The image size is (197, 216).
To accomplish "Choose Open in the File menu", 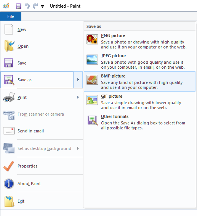I will coord(42,46).
